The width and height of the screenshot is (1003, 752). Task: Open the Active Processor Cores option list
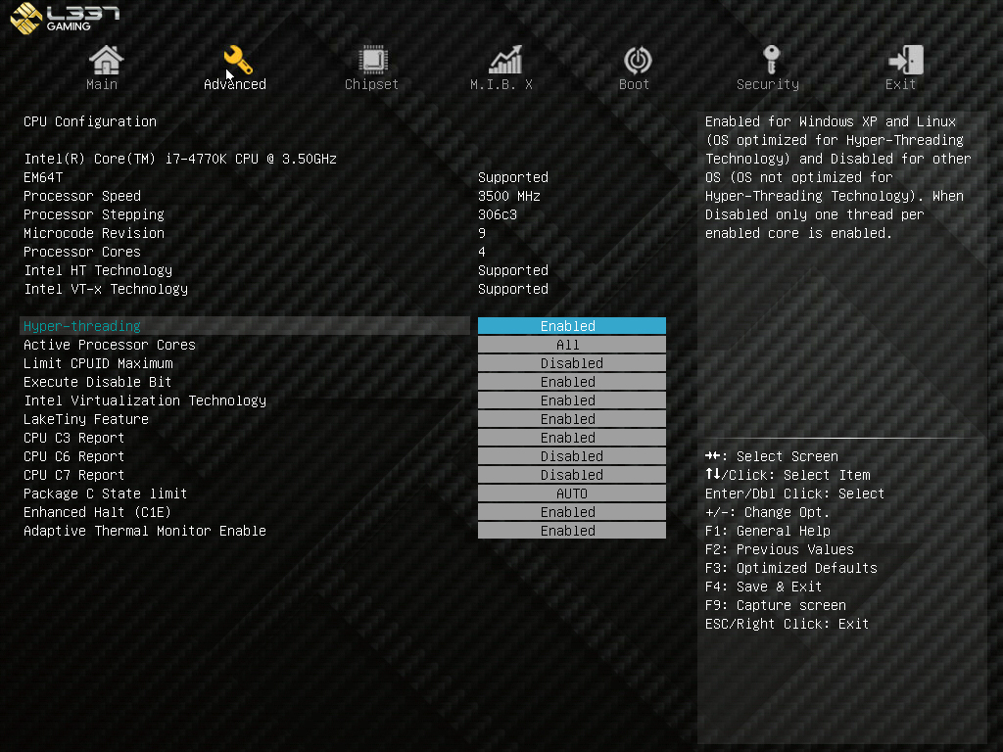coord(571,345)
